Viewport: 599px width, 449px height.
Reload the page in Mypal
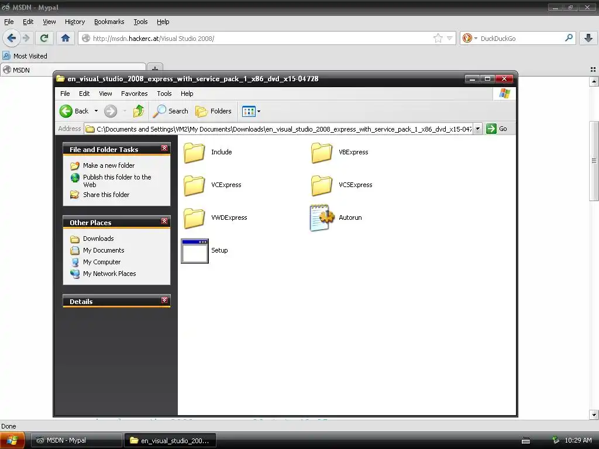coord(44,38)
